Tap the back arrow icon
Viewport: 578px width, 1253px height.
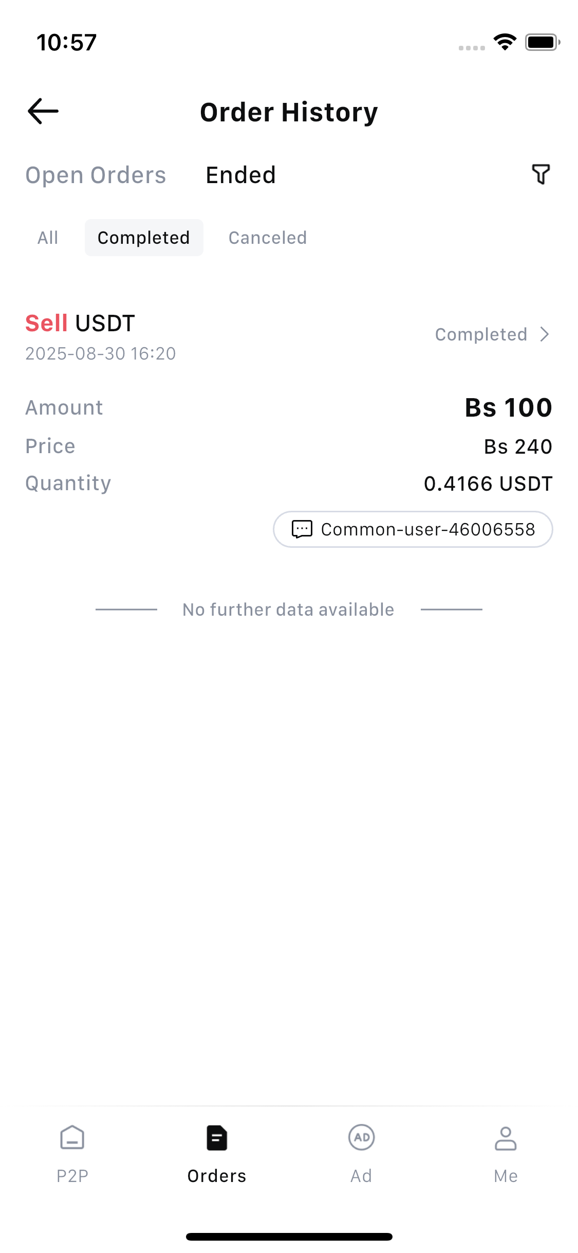coord(43,112)
